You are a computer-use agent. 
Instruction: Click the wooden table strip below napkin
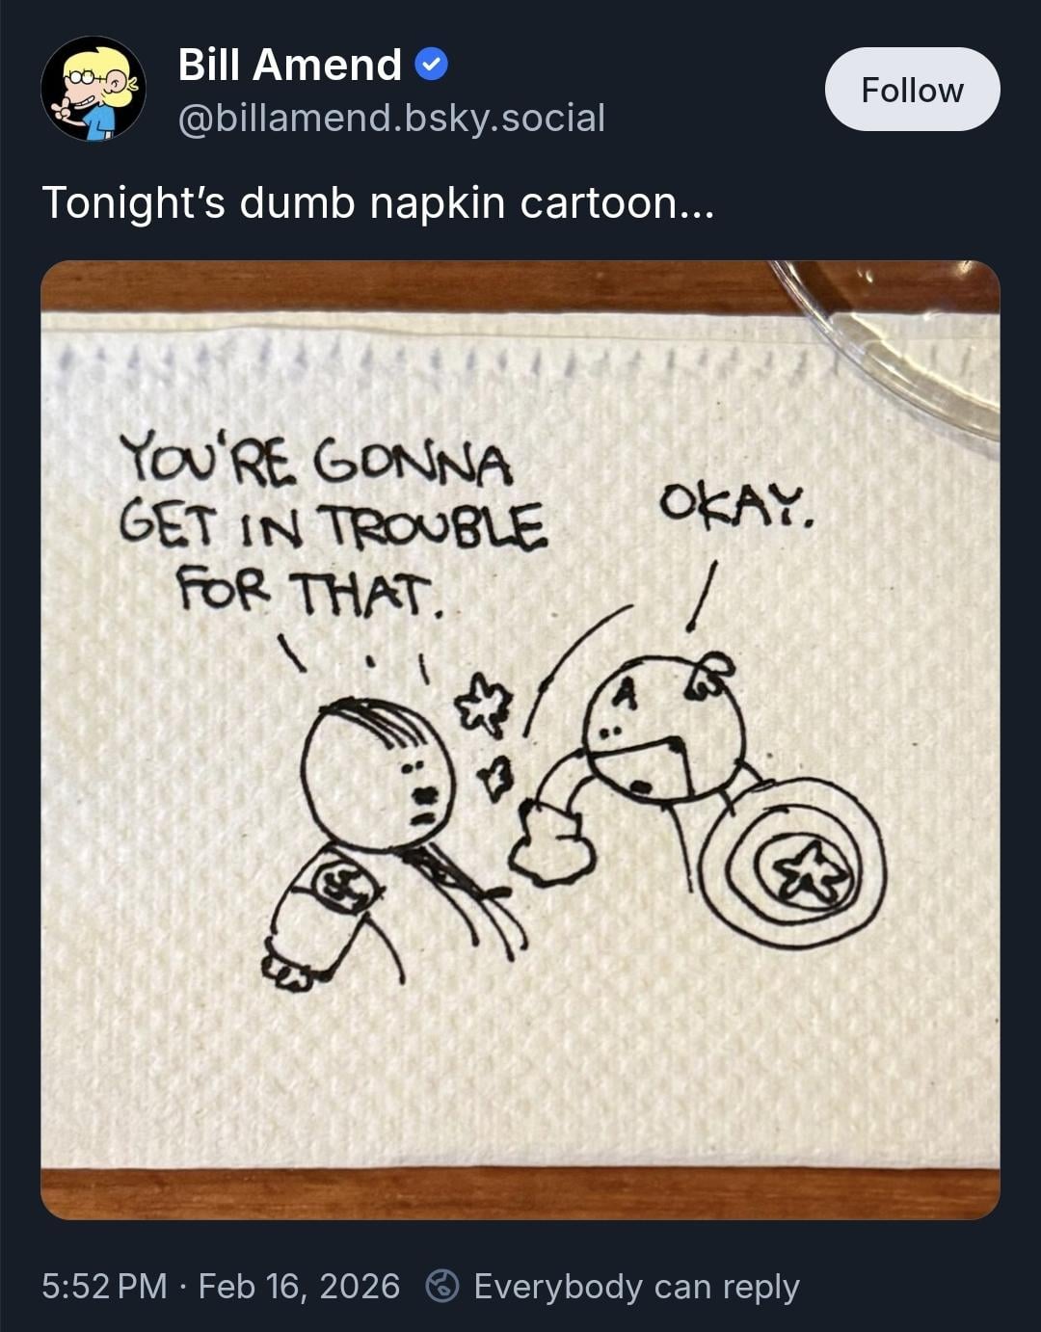(x=520, y=1193)
